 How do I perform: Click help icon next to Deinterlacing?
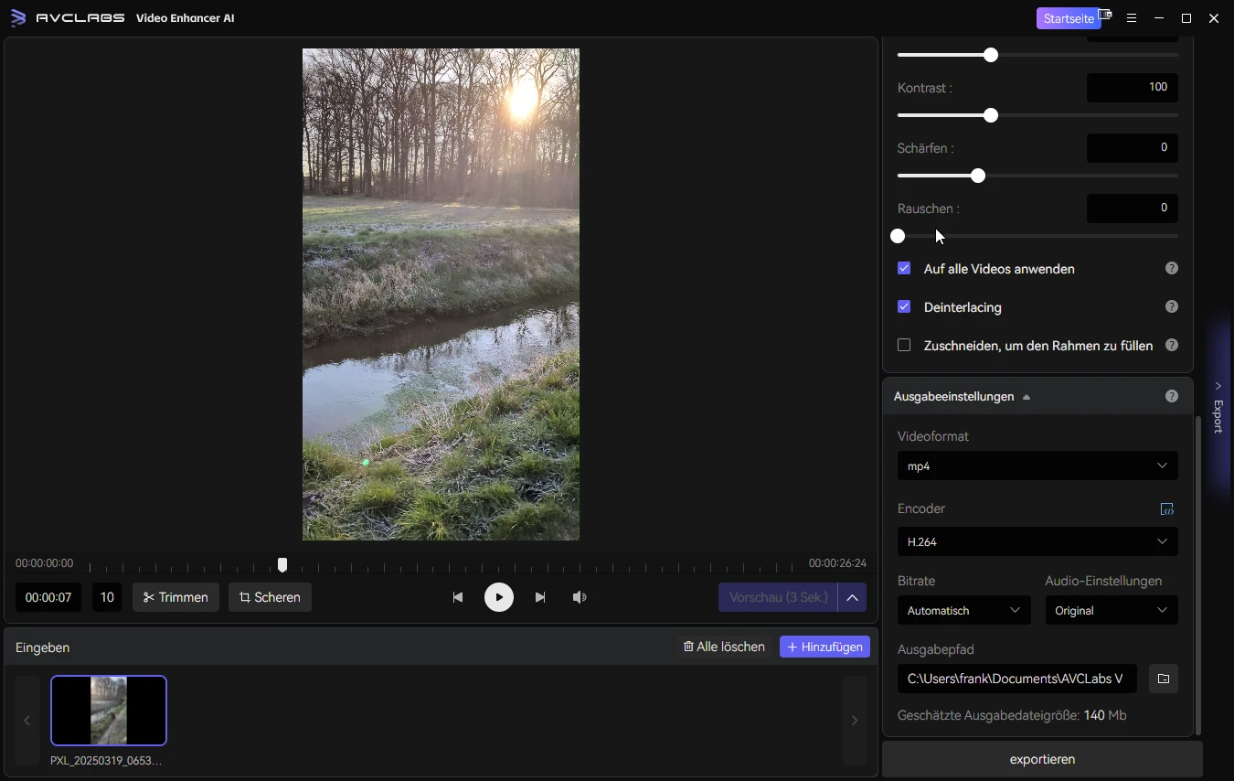(1171, 307)
